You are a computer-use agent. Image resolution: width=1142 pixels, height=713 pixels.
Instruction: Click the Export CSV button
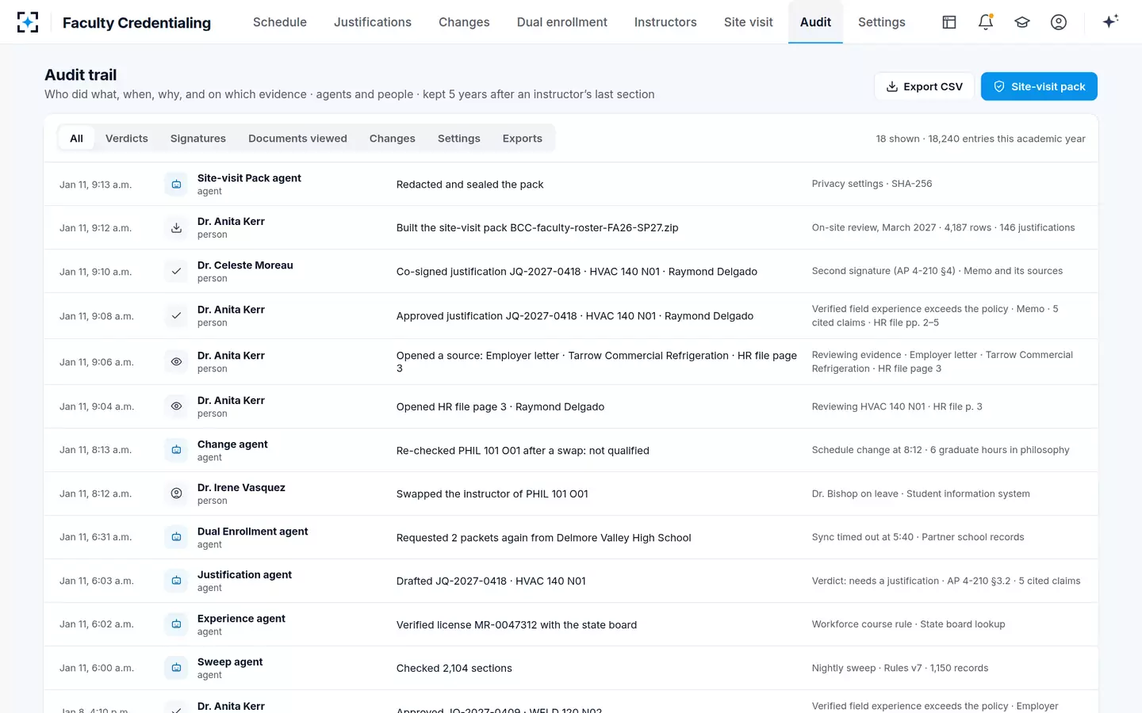pyautogui.click(x=924, y=86)
